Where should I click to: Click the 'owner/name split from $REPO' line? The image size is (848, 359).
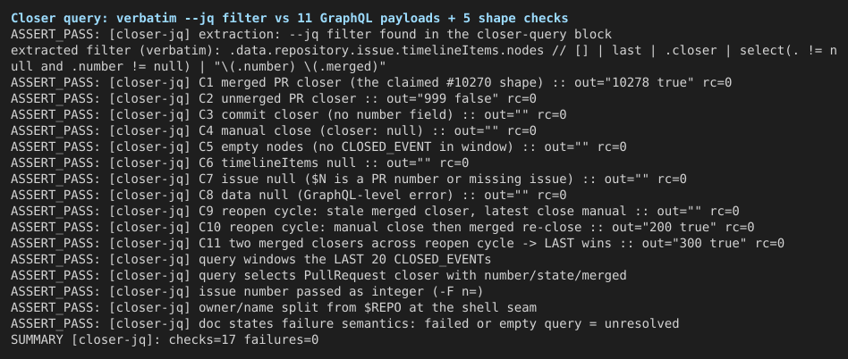(x=274, y=308)
